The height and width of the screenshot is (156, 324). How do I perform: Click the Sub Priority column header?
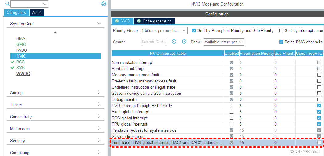[x=285, y=53]
